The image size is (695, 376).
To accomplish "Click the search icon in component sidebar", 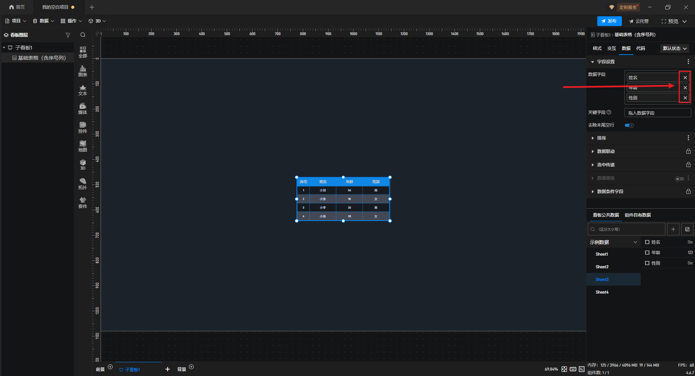I will click(83, 35).
